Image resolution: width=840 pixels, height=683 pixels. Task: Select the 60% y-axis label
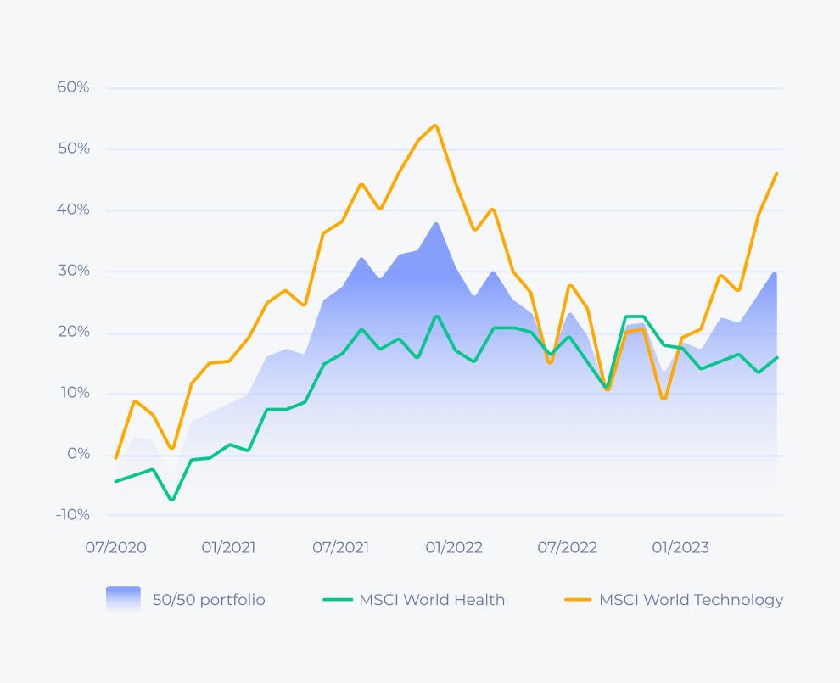point(73,87)
